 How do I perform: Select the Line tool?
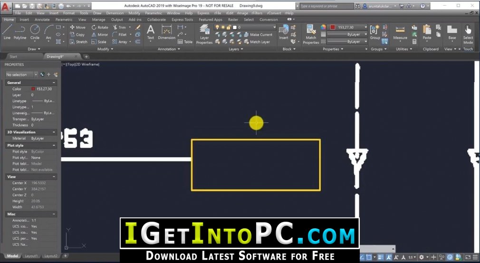7,32
